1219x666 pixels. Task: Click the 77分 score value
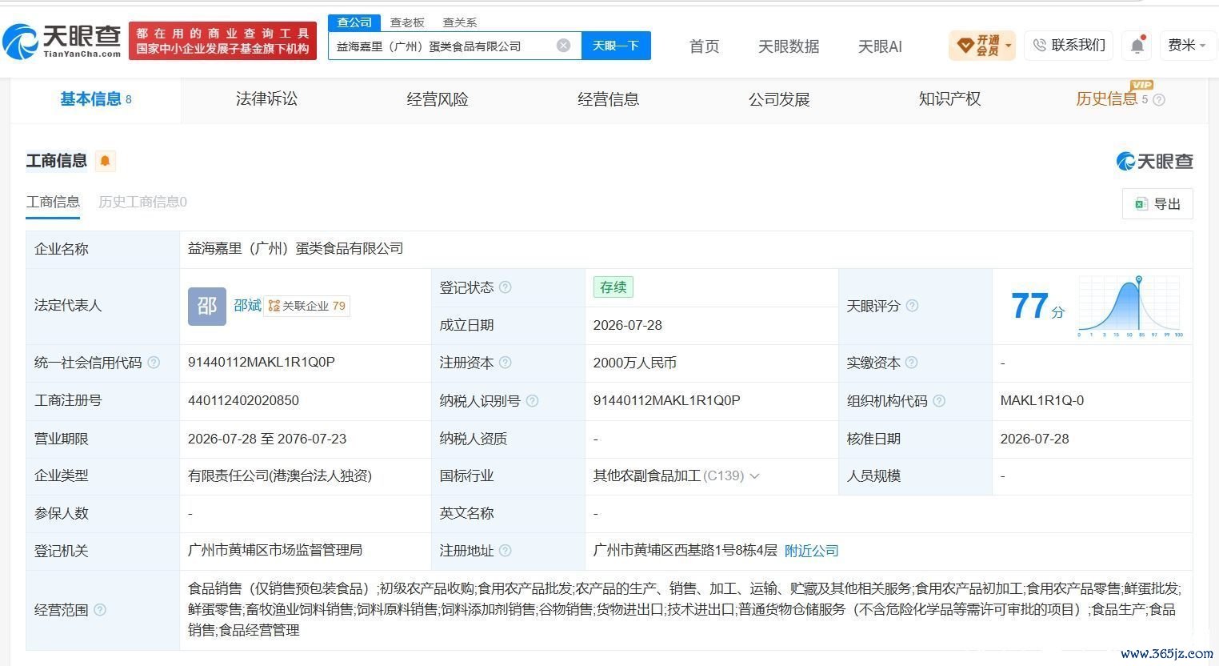pyautogui.click(x=1037, y=306)
